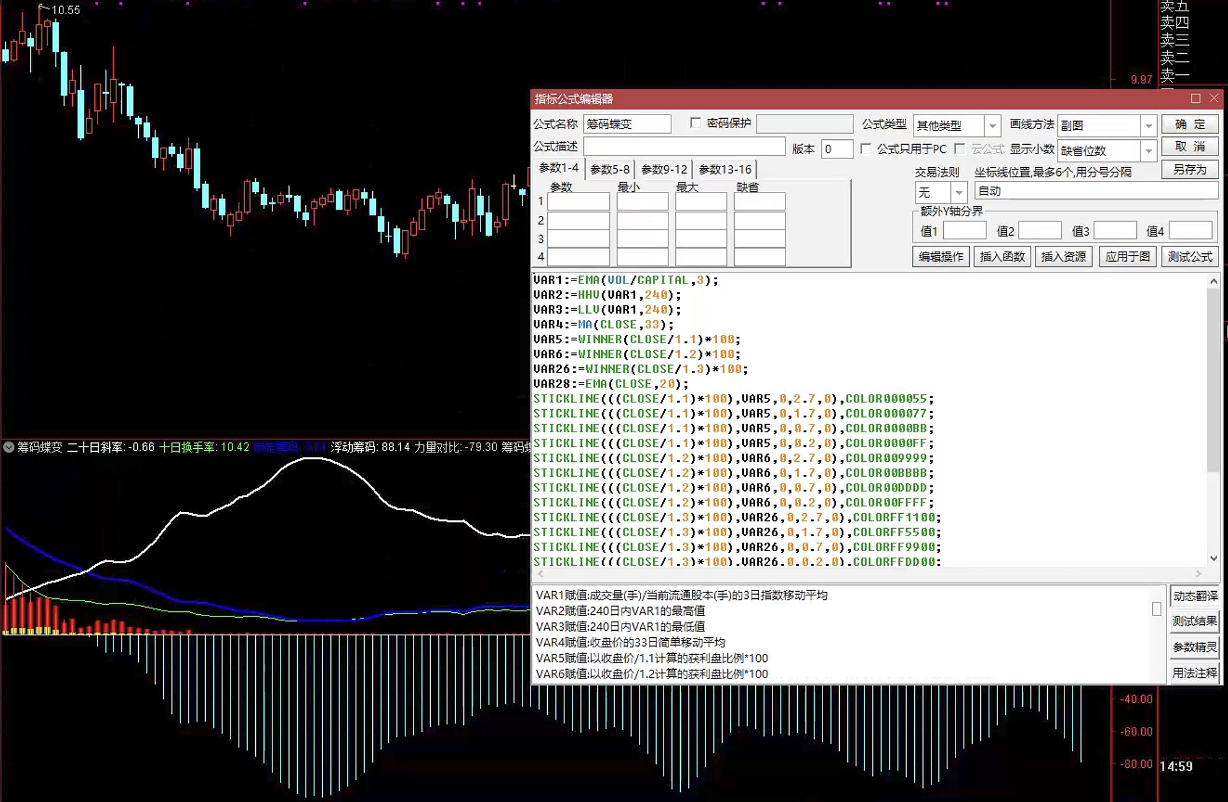
Task: Click the STICKLINE line ending COLORFF1100
Action: click(x=738, y=517)
